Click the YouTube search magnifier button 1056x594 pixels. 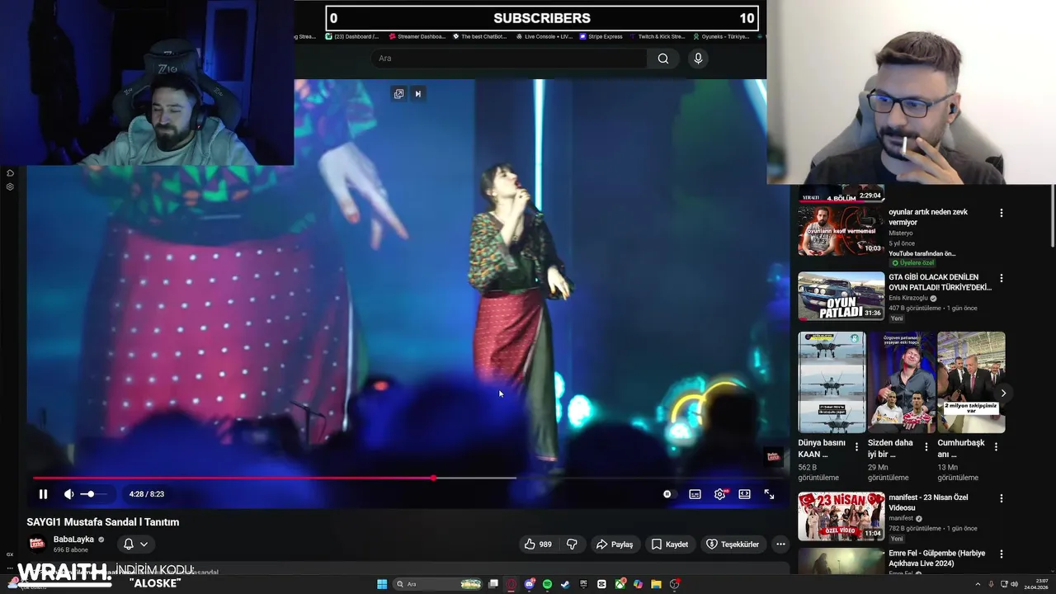[663, 59]
